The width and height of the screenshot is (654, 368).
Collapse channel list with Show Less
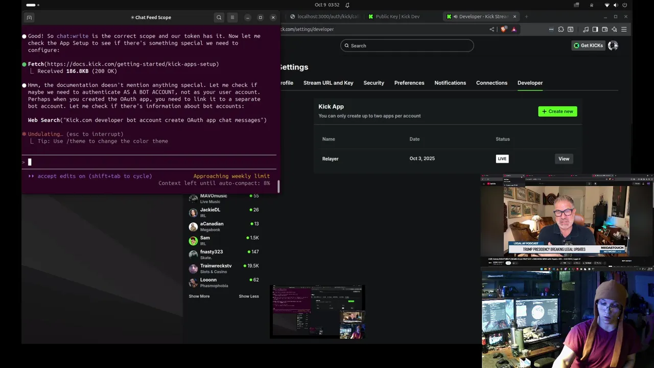pos(249,296)
